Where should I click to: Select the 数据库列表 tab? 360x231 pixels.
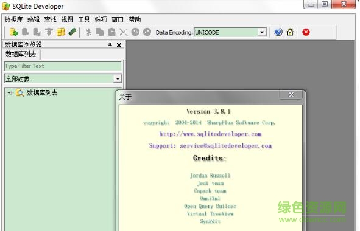point(21,54)
